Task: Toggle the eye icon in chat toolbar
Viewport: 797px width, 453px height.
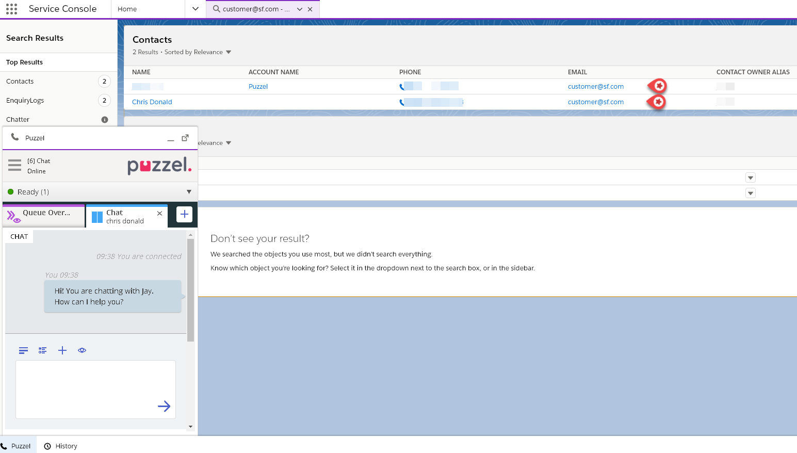Action: [82, 350]
